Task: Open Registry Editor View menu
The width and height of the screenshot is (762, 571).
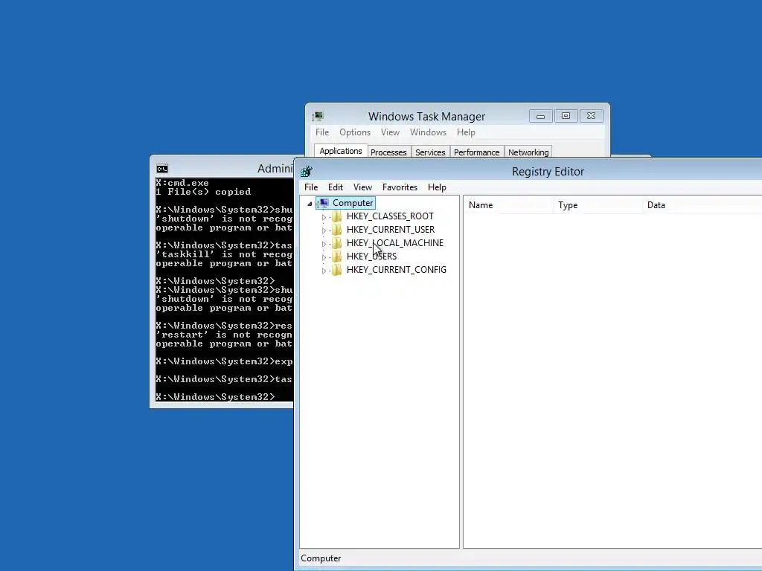Action: (362, 187)
